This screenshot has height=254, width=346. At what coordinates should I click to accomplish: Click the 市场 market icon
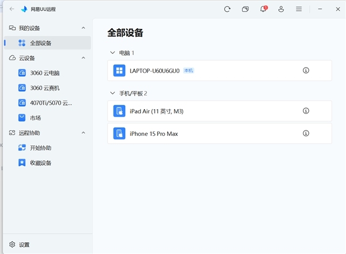[x=22, y=118]
